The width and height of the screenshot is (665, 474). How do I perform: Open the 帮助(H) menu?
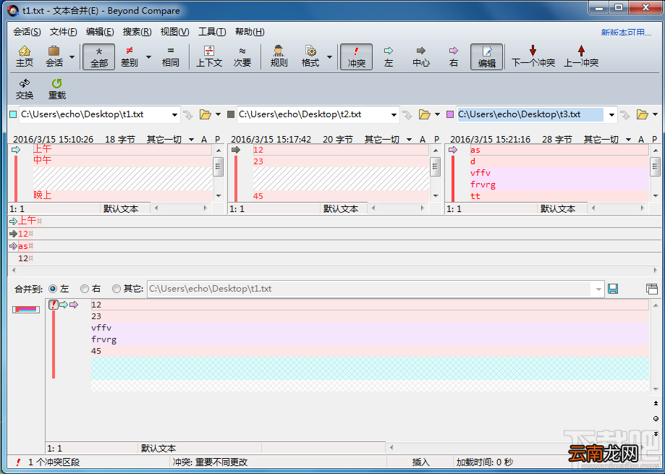[250, 32]
